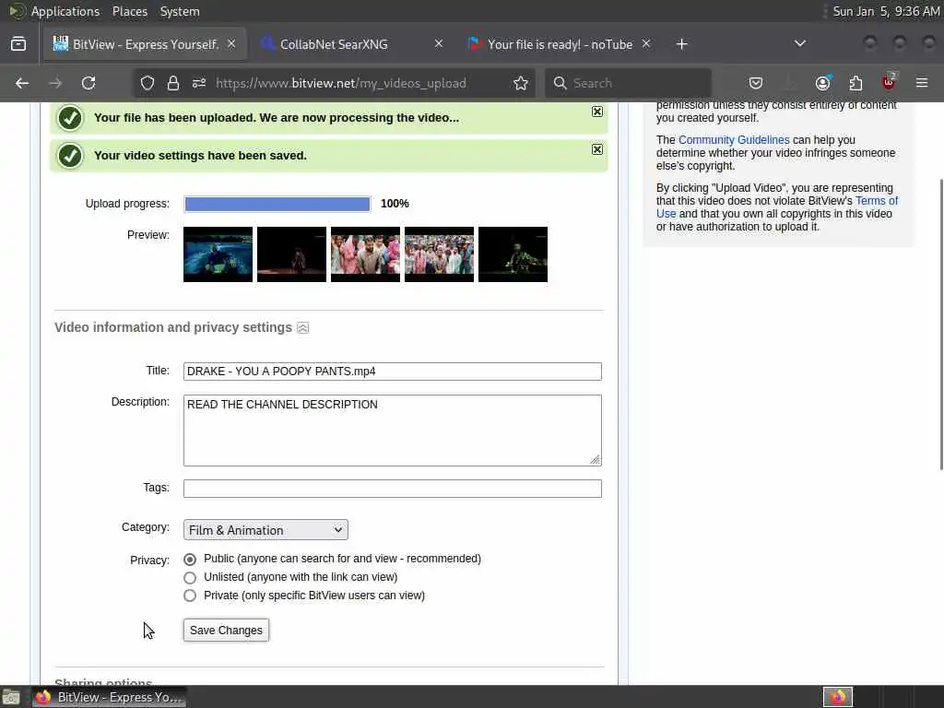Open the extensions puzzle icon

(x=855, y=83)
